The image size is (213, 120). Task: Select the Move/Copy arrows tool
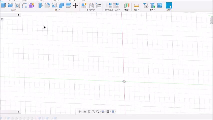[75, 5]
